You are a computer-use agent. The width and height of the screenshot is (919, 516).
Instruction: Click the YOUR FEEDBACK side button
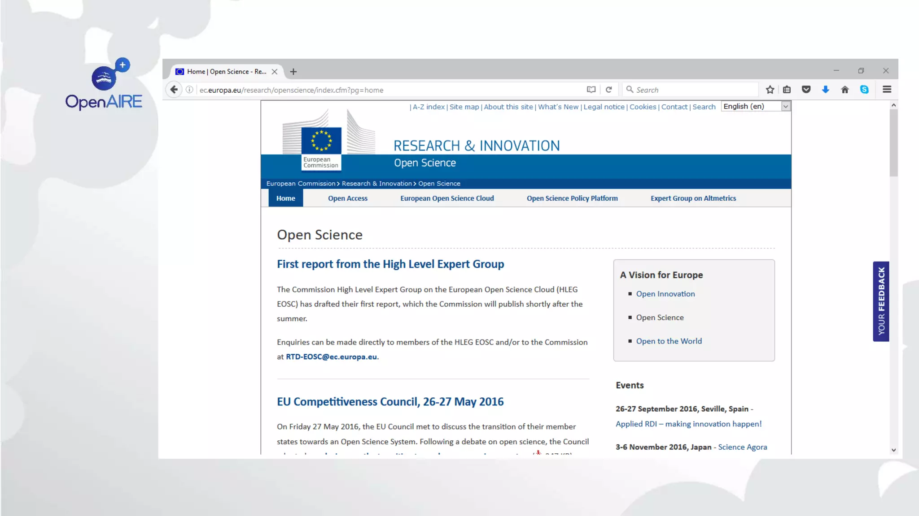[x=881, y=301]
